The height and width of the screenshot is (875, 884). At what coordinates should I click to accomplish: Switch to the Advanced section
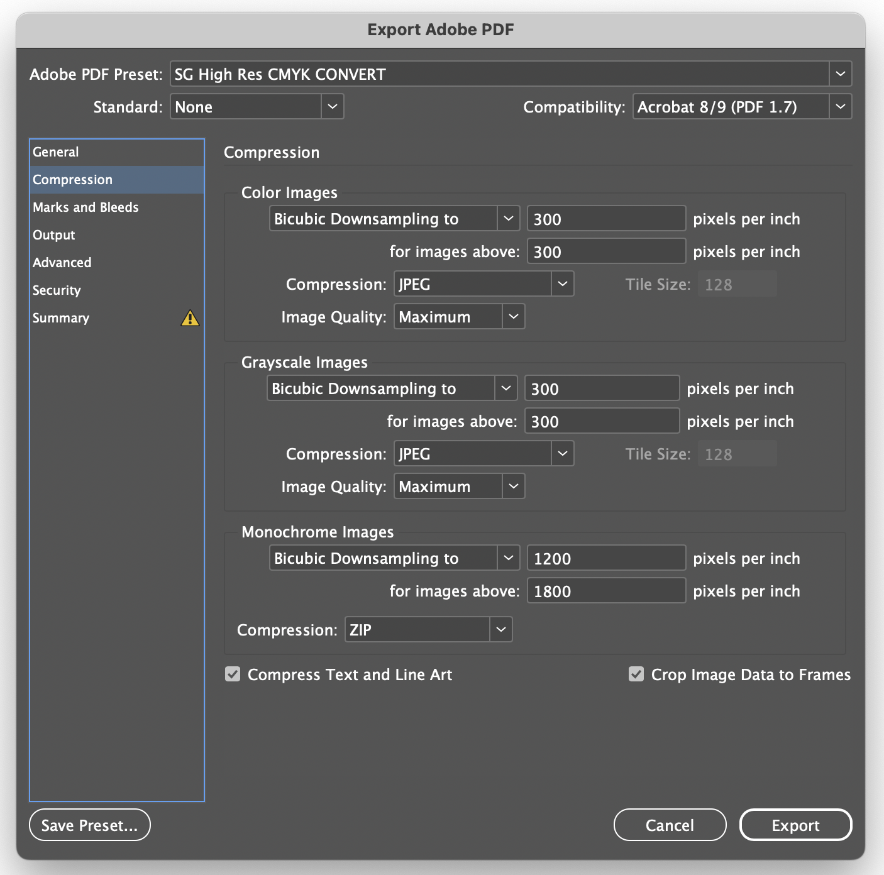pyautogui.click(x=117, y=263)
